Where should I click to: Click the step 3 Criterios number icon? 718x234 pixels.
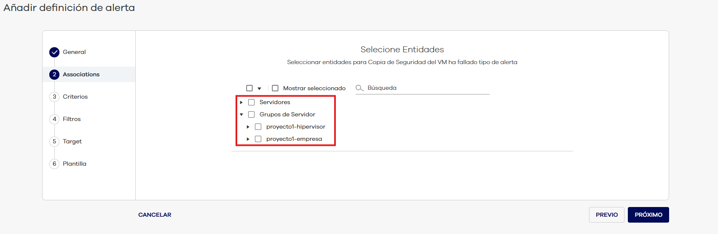[x=54, y=97]
